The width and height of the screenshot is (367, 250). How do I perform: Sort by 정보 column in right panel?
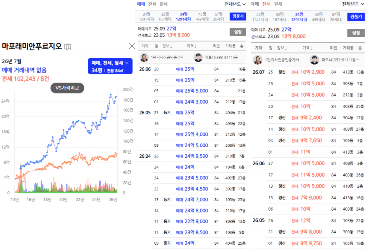point(282,48)
